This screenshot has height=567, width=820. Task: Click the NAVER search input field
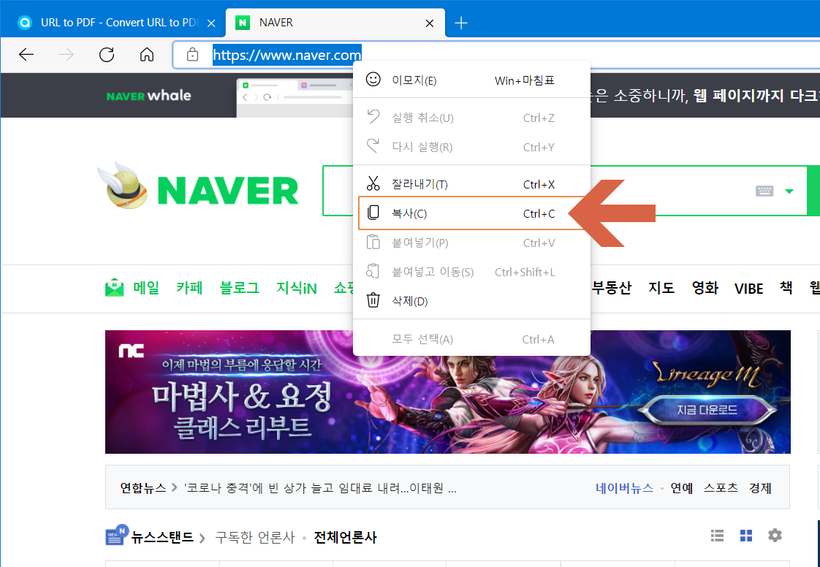pyautogui.click(x=565, y=191)
